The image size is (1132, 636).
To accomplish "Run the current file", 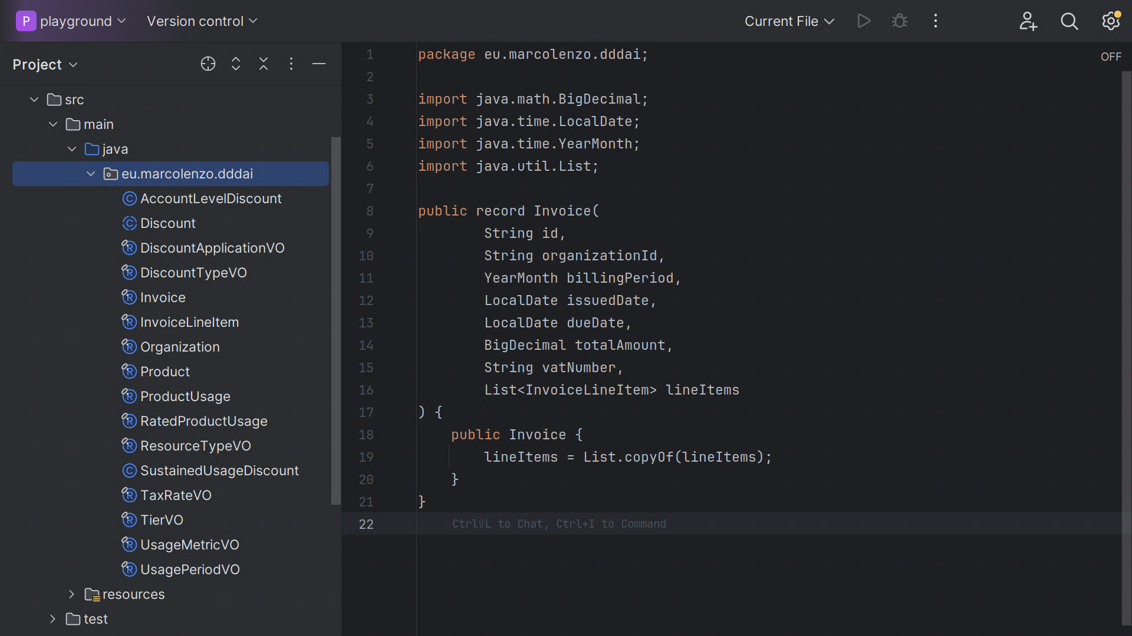I will 864,21.
